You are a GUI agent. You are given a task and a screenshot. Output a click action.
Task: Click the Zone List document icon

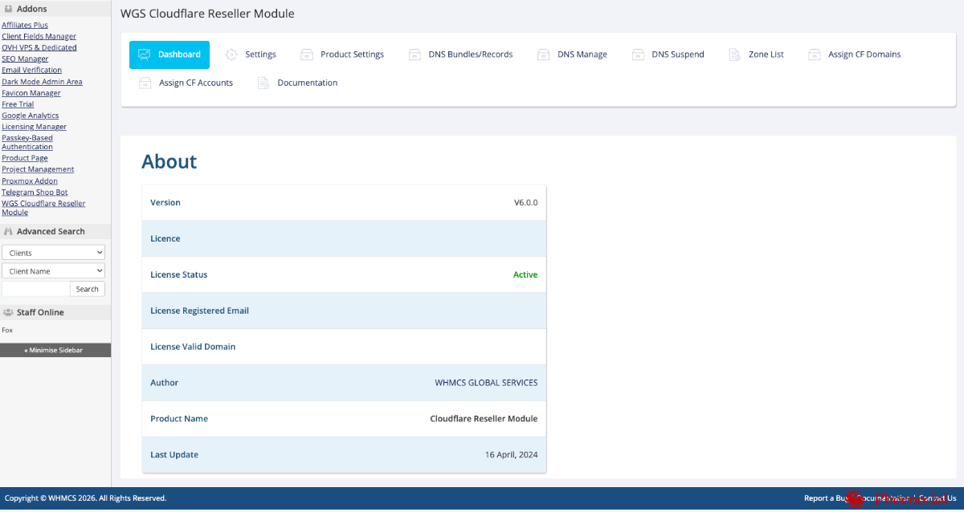pos(734,55)
